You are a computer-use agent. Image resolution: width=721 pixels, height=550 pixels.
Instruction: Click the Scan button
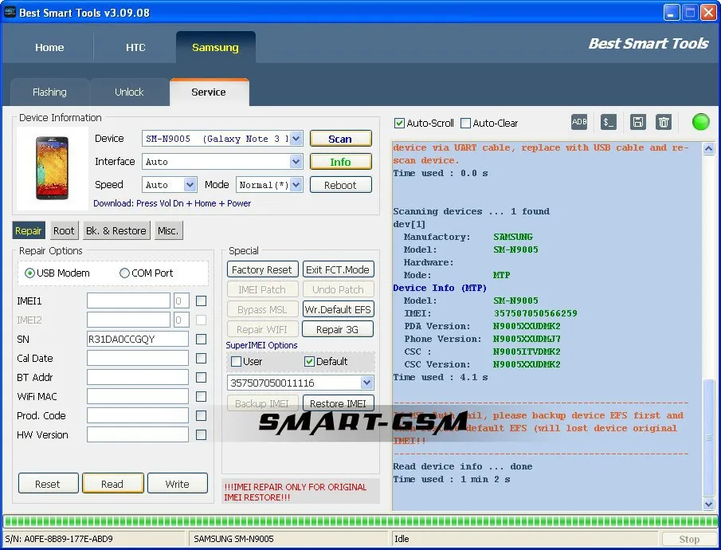tap(340, 139)
